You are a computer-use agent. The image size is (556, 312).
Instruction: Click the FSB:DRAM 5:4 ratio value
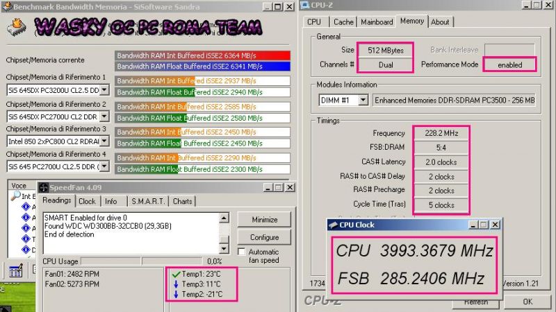coord(441,148)
